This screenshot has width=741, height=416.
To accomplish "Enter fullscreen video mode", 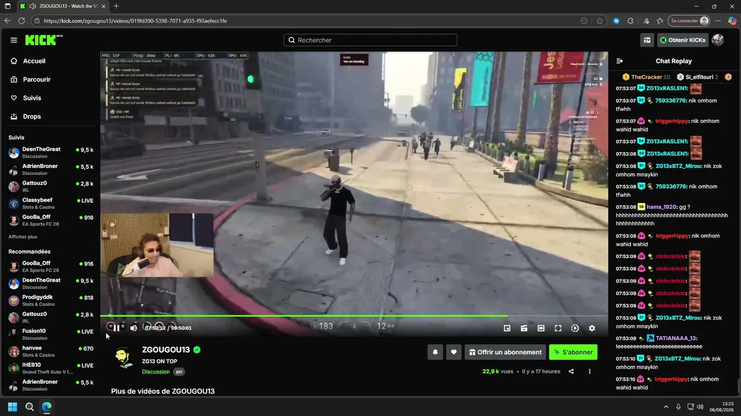I will pyautogui.click(x=558, y=328).
